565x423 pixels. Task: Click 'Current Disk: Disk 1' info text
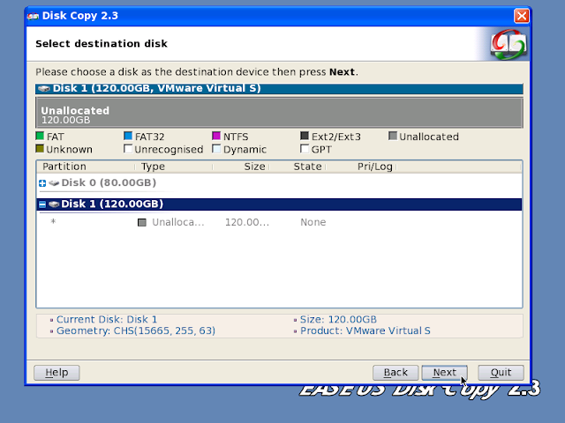pos(107,319)
